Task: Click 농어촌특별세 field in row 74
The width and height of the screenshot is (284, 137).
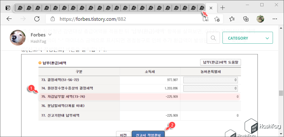Action: pos(211,89)
